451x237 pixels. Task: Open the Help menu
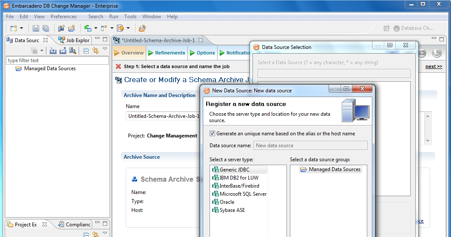172,17
